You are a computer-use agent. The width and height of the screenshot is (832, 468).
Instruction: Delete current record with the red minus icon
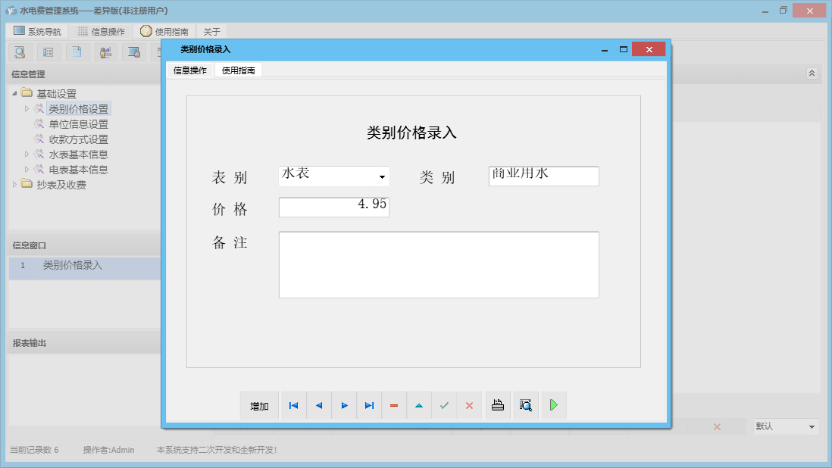point(394,405)
